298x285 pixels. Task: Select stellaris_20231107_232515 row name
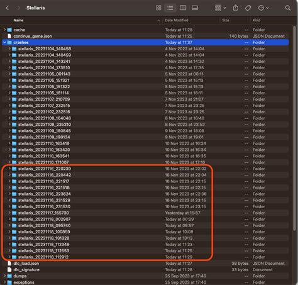click(44, 106)
